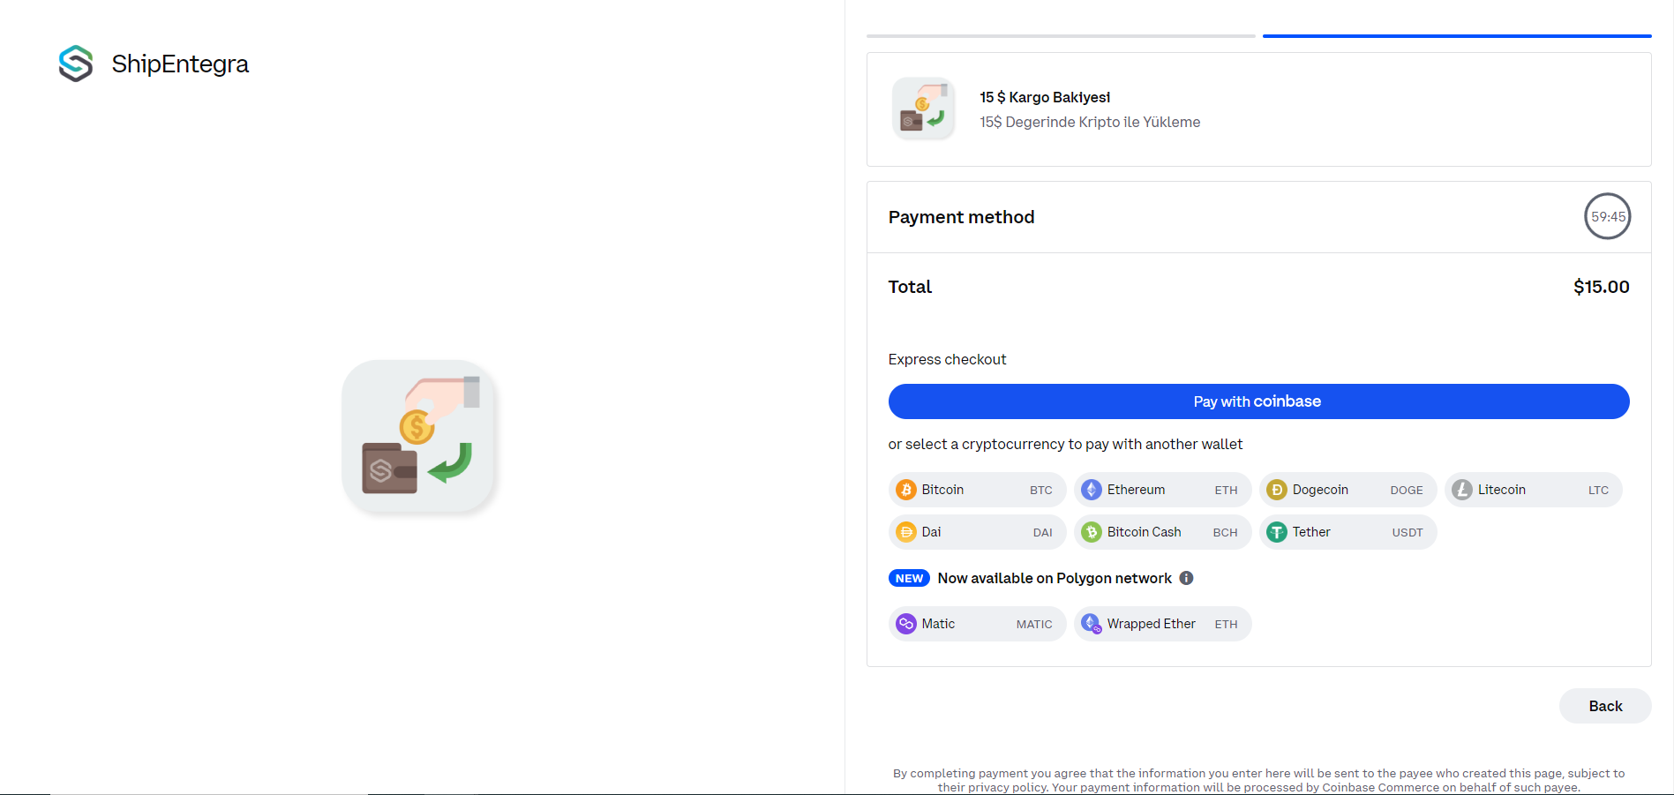The height and width of the screenshot is (795, 1674).
Task: Select Wrapped Ether ETH on Polygon
Action: click(x=1162, y=624)
